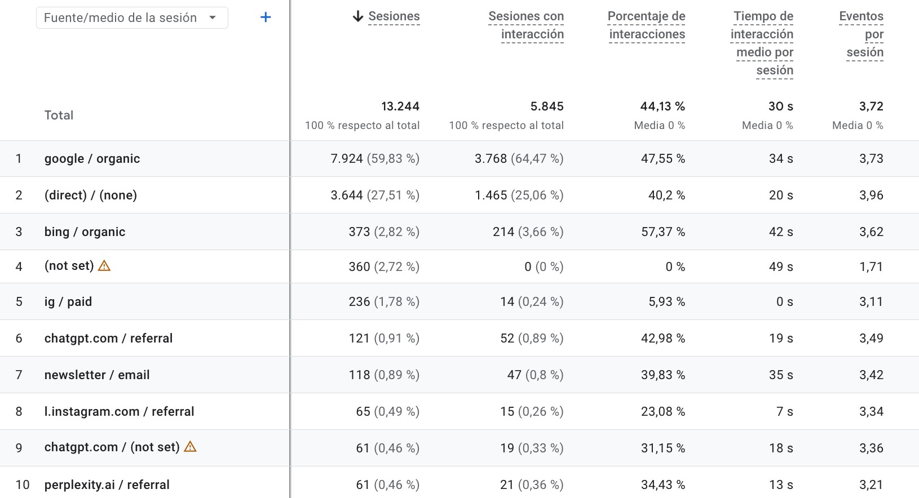
Task: Click Eventos por sesión column header
Action: (862, 34)
